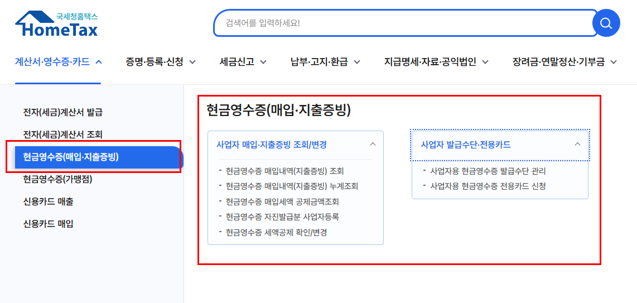Focus the 검색어를 입력하세요 search field
This screenshot has height=303, width=637.
coord(405,23)
